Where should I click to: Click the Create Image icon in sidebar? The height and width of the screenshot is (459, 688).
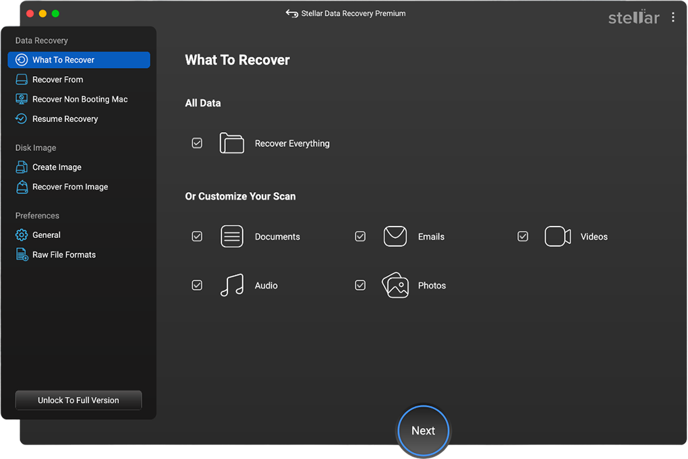click(22, 167)
